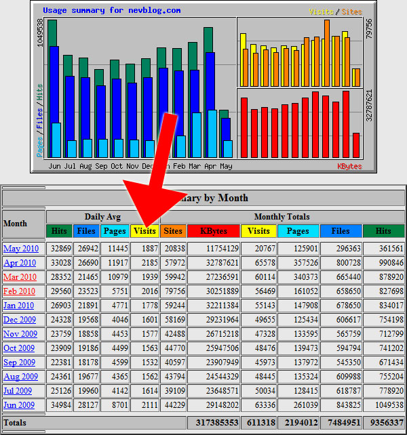Click the yellow Visits header under Daily Avg

tap(144, 232)
